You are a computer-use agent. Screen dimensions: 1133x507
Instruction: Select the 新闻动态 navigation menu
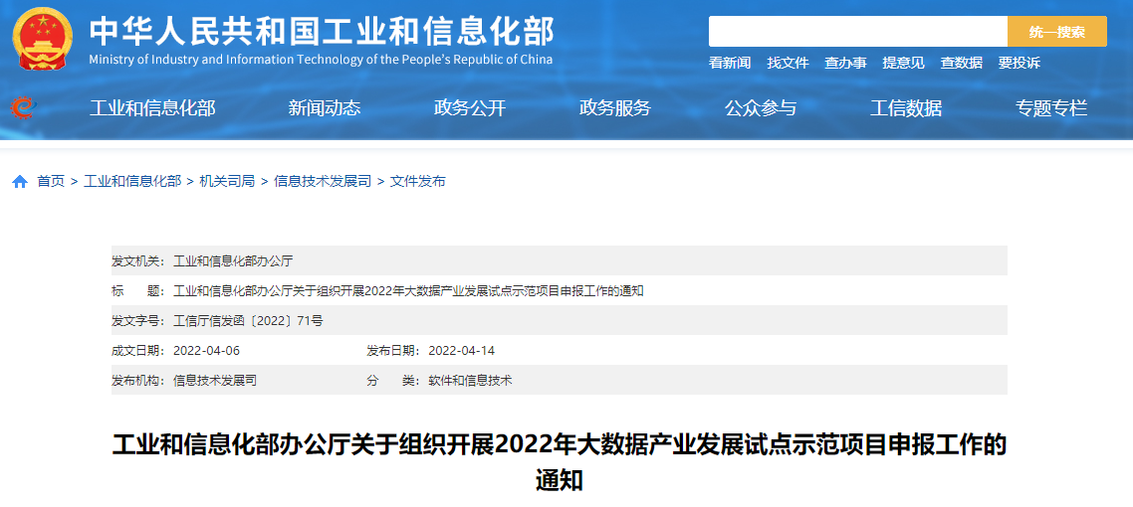[x=325, y=108]
